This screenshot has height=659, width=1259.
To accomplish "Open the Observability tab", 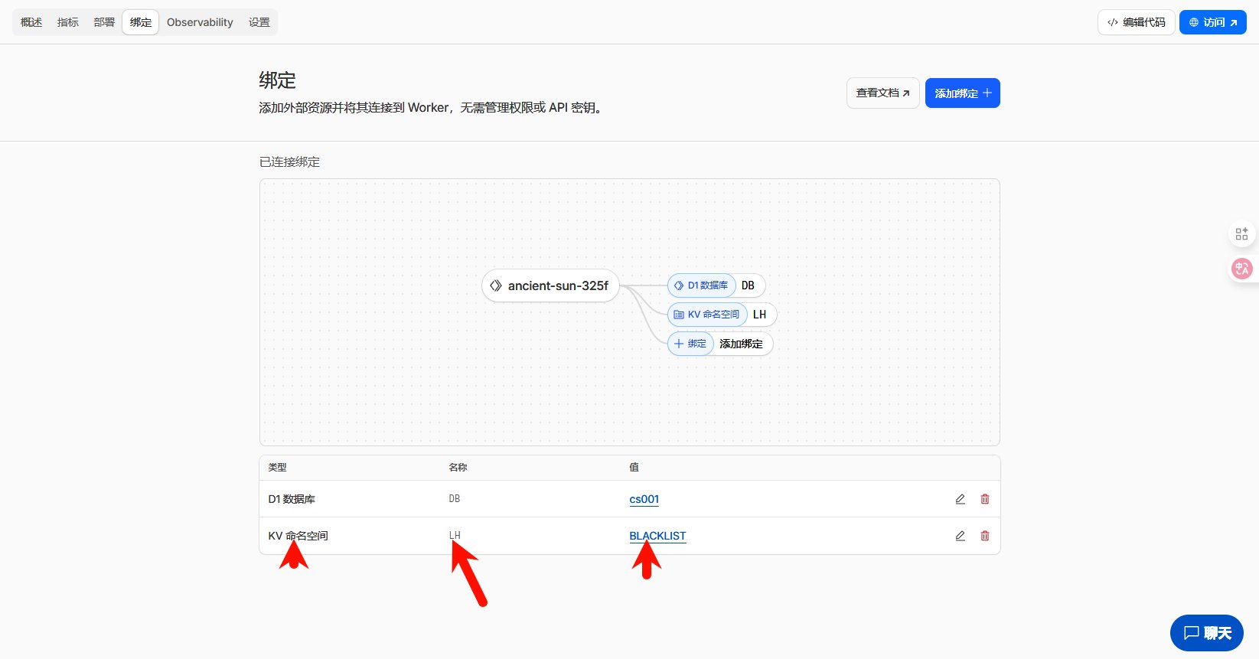I will (x=200, y=22).
